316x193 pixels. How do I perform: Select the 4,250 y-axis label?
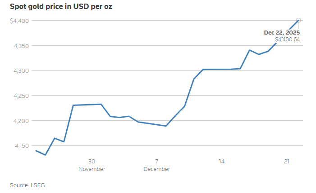[x=21, y=96]
